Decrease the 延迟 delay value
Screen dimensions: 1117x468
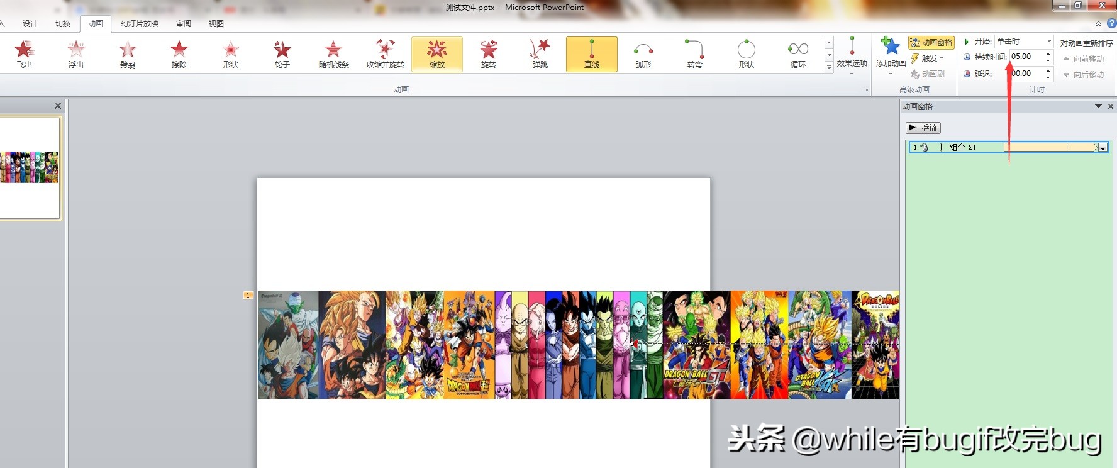1048,77
